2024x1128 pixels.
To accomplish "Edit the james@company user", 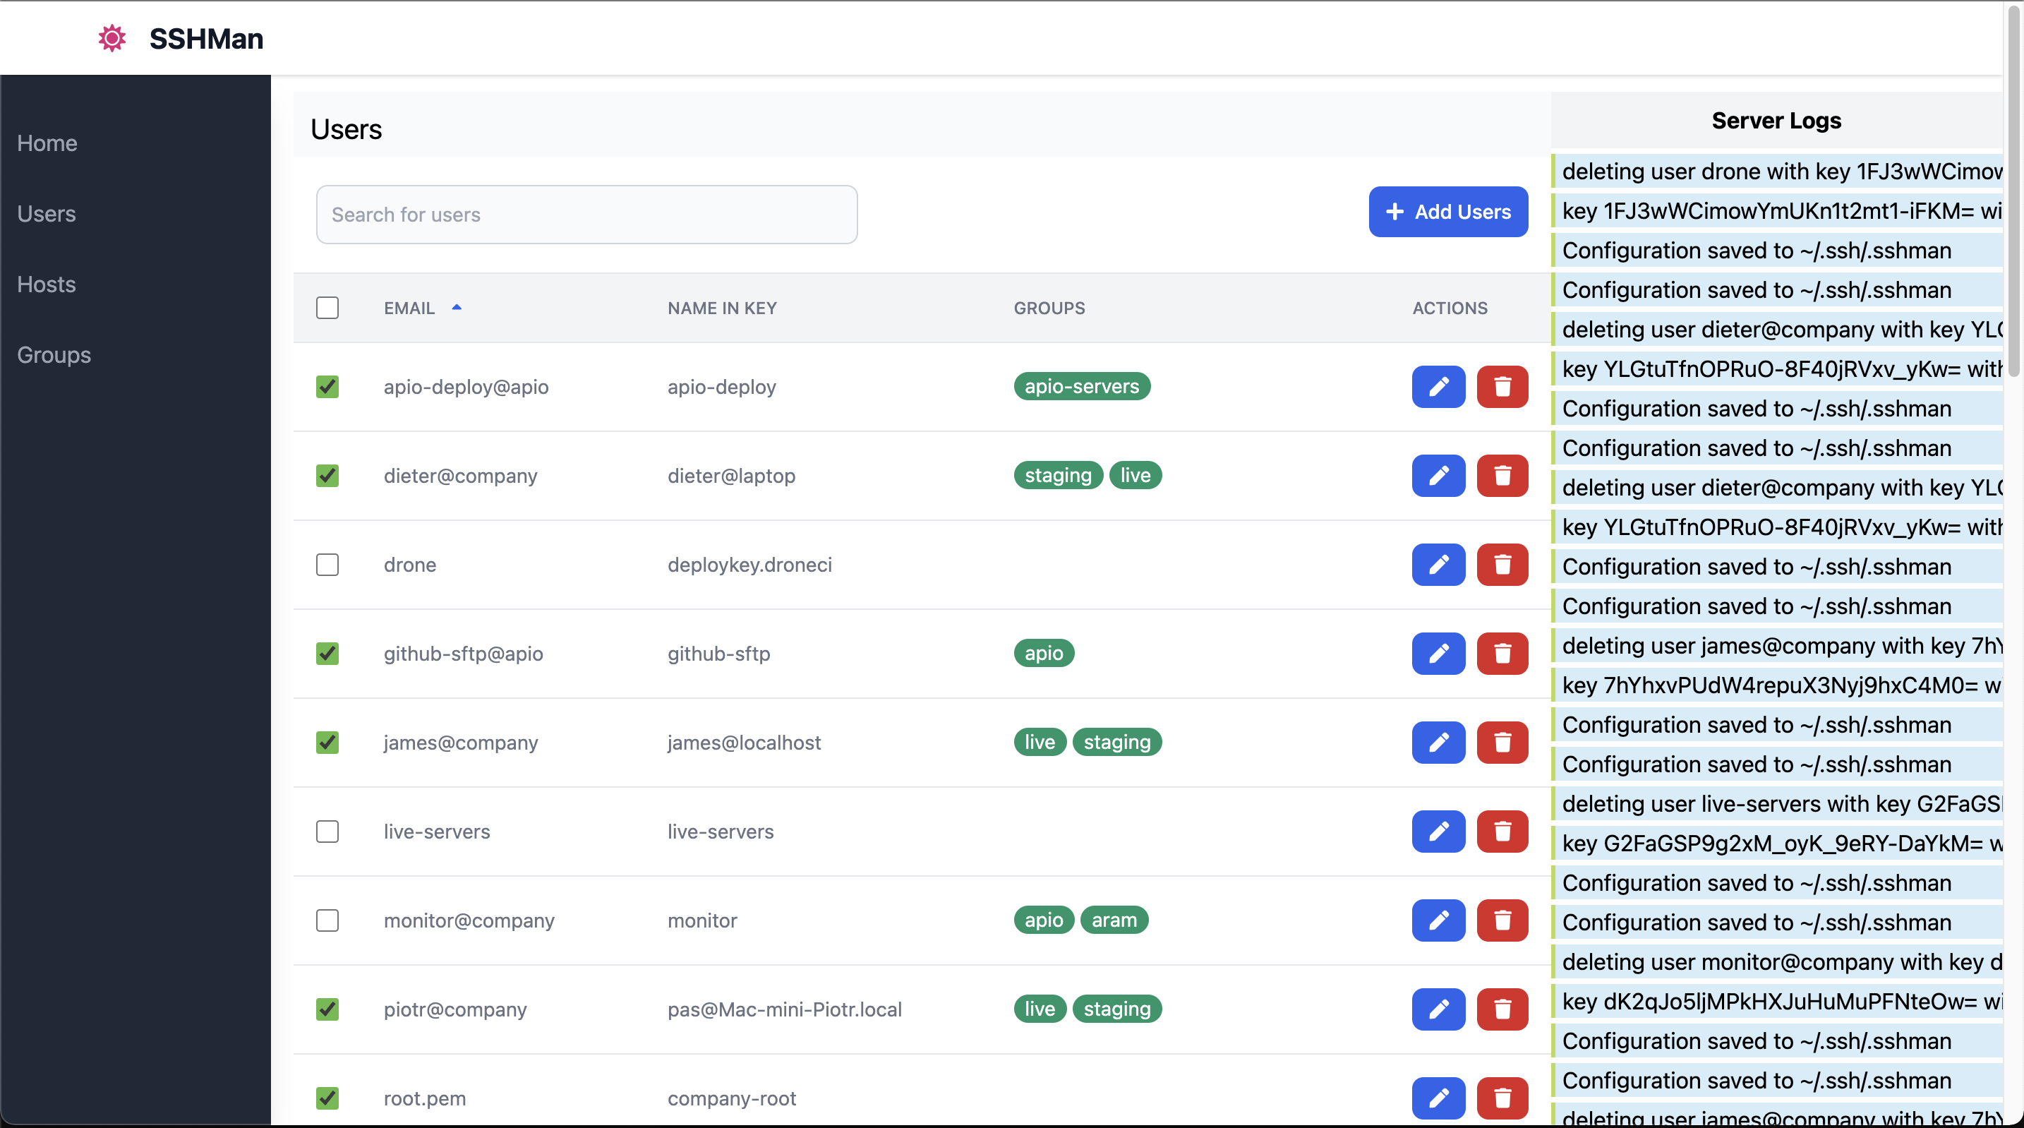I will coord(1438,742).
